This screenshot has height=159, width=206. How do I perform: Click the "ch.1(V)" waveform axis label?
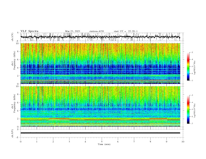tap(12, 37)
